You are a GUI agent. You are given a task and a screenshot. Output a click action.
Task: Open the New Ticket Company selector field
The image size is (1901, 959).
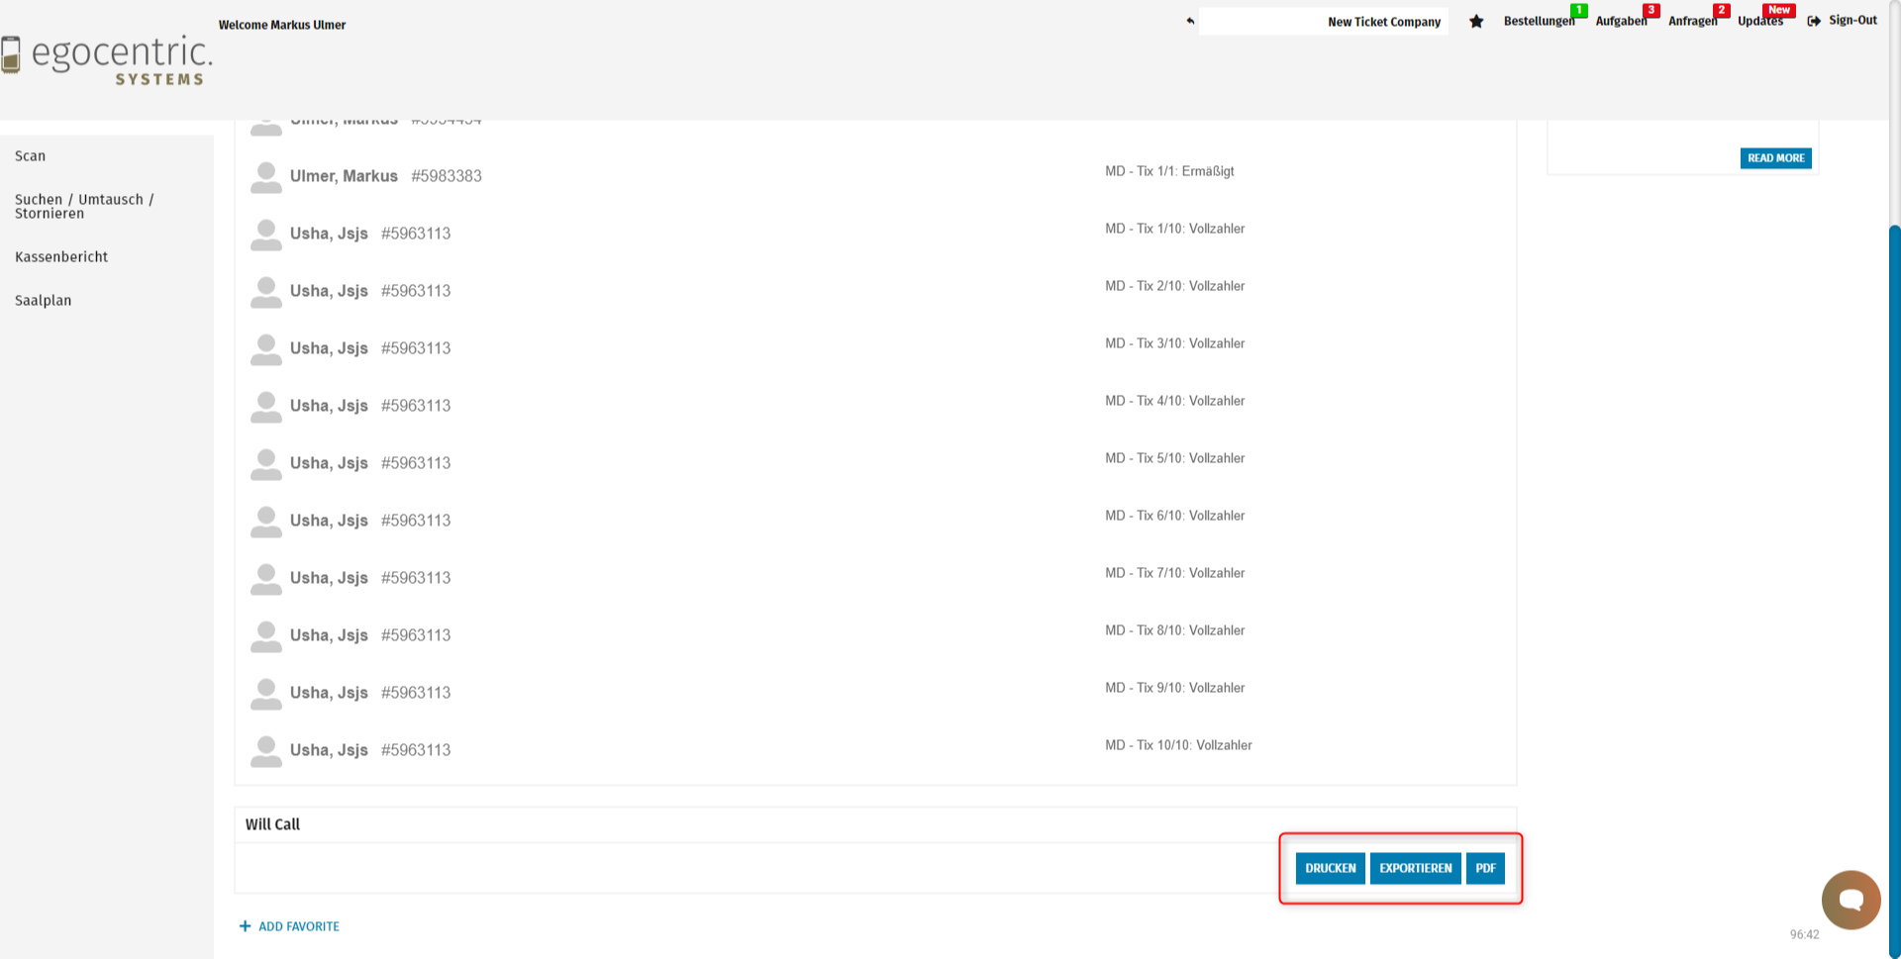tap(1323, 22)
